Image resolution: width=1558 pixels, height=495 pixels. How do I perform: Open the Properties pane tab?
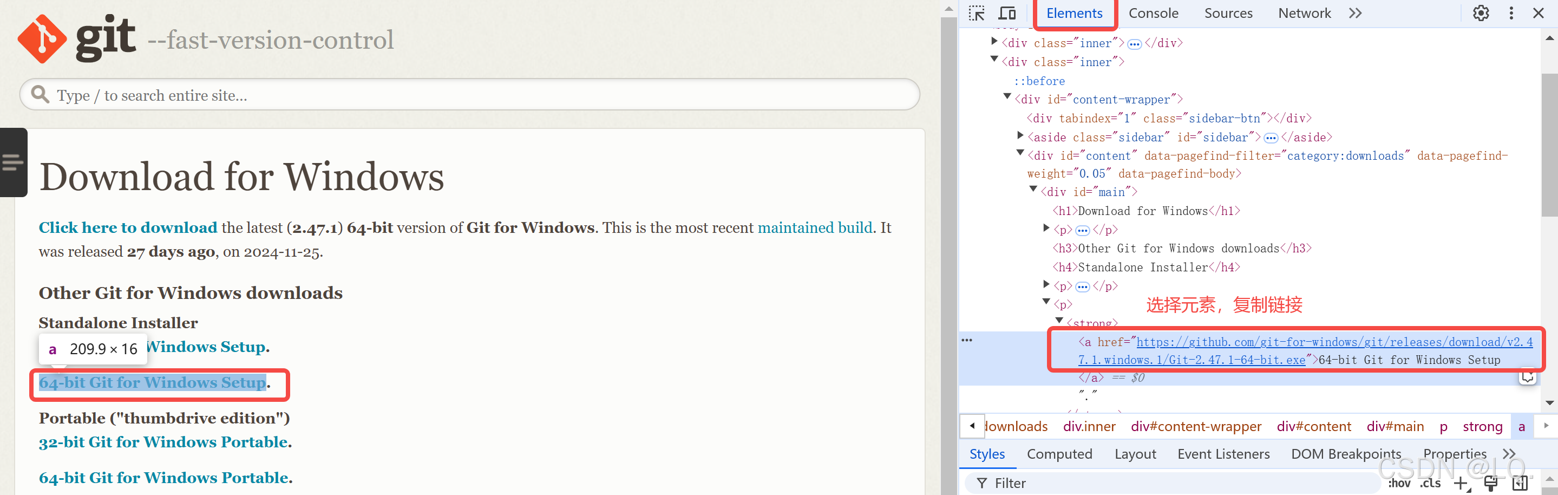click(1455, 454)
